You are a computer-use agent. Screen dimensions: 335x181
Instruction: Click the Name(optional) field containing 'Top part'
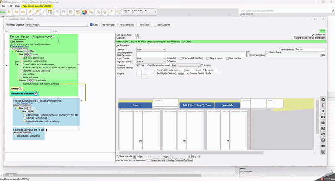(310, 49)
